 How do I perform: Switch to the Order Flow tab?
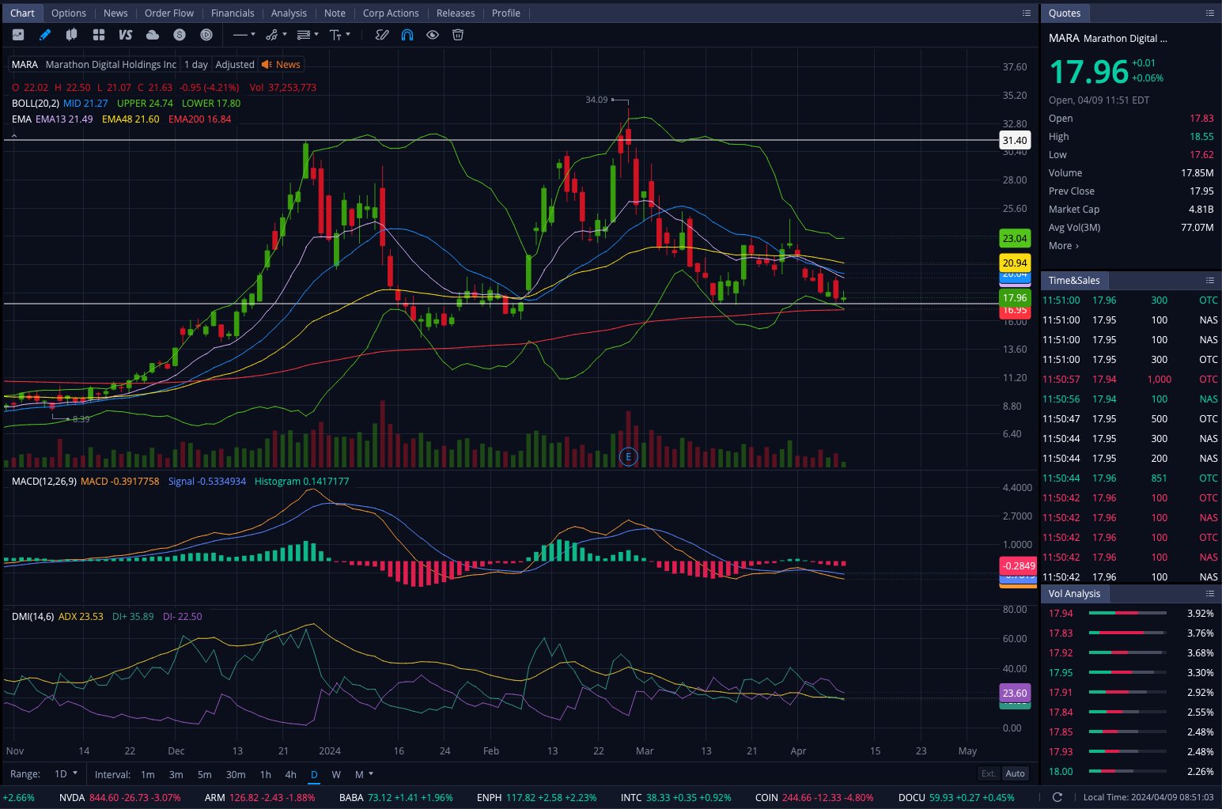pyautogui.click(x=168, y=13)
